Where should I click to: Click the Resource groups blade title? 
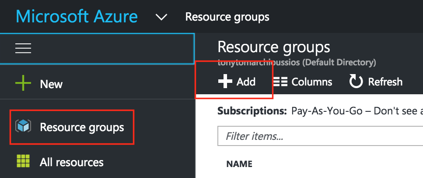pos(274,47)
